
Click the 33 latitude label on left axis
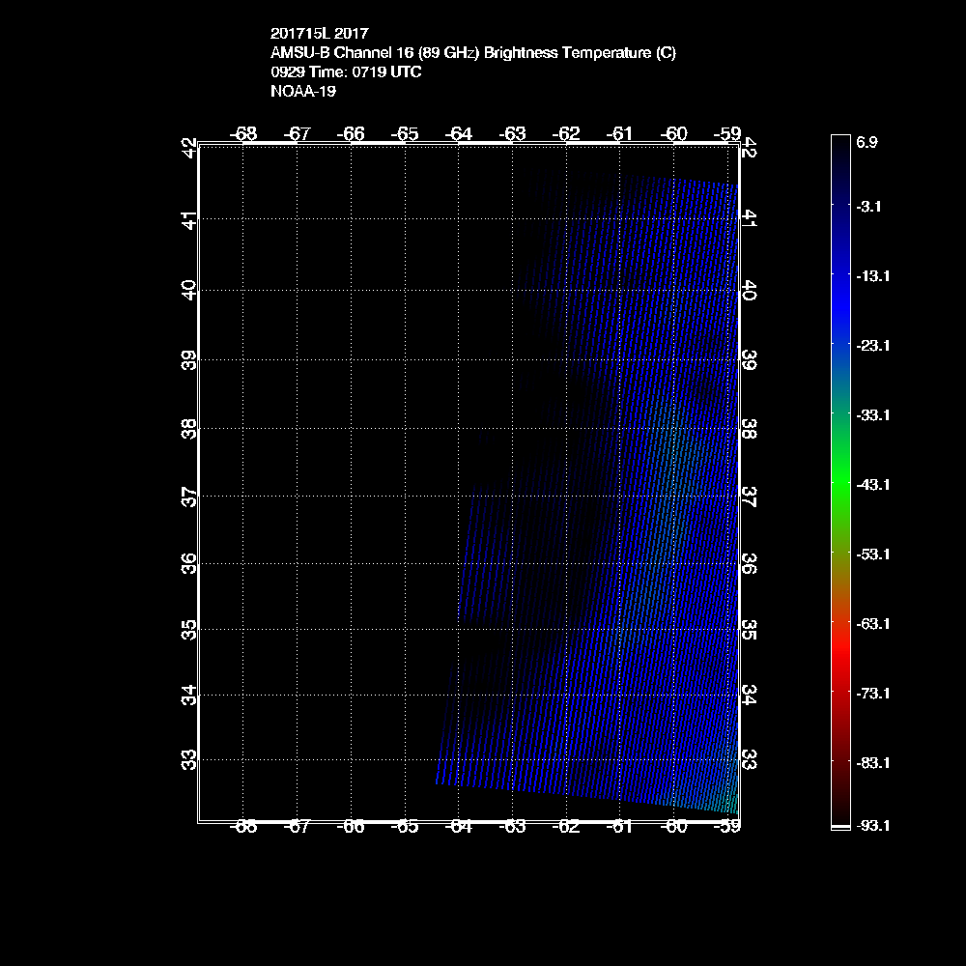pyautogui.click(x=189, y=759)
